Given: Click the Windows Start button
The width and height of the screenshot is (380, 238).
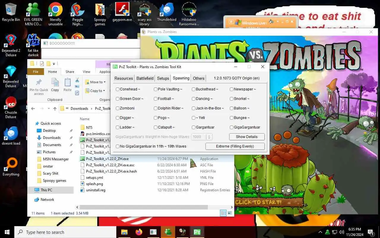Looking at the screenshot, I should [7, 232].
